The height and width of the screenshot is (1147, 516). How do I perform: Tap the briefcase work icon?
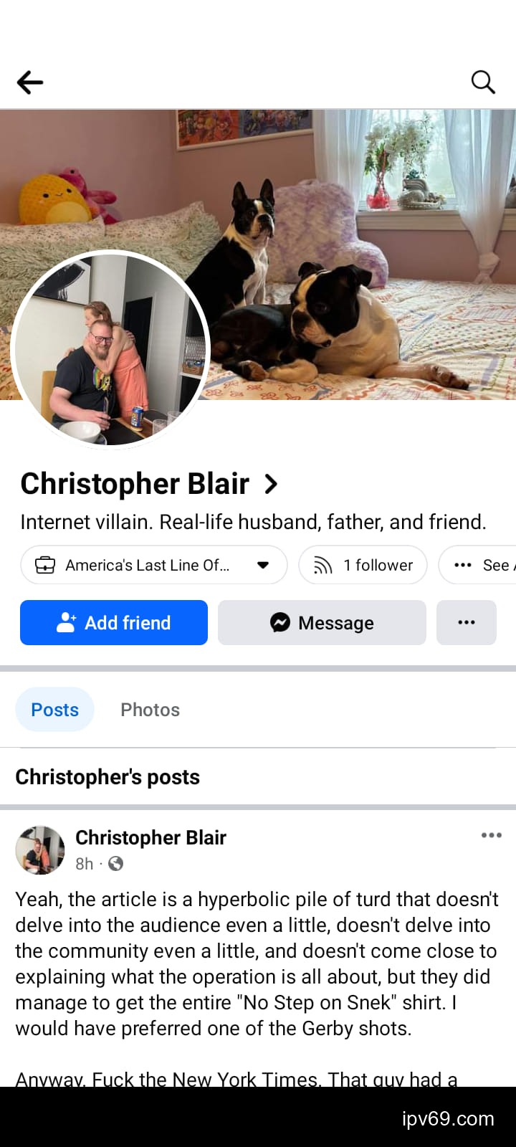pos(45,565)
